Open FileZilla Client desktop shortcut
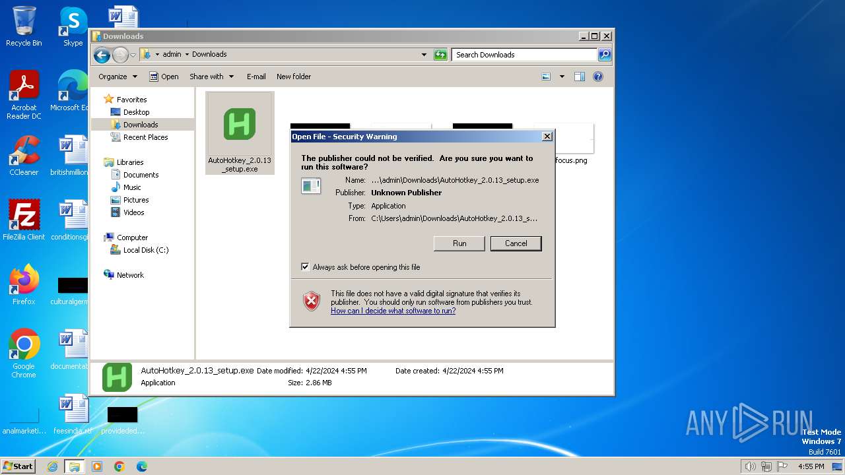Viewport: 845px width, 475px height. click(x=24, y=220)
